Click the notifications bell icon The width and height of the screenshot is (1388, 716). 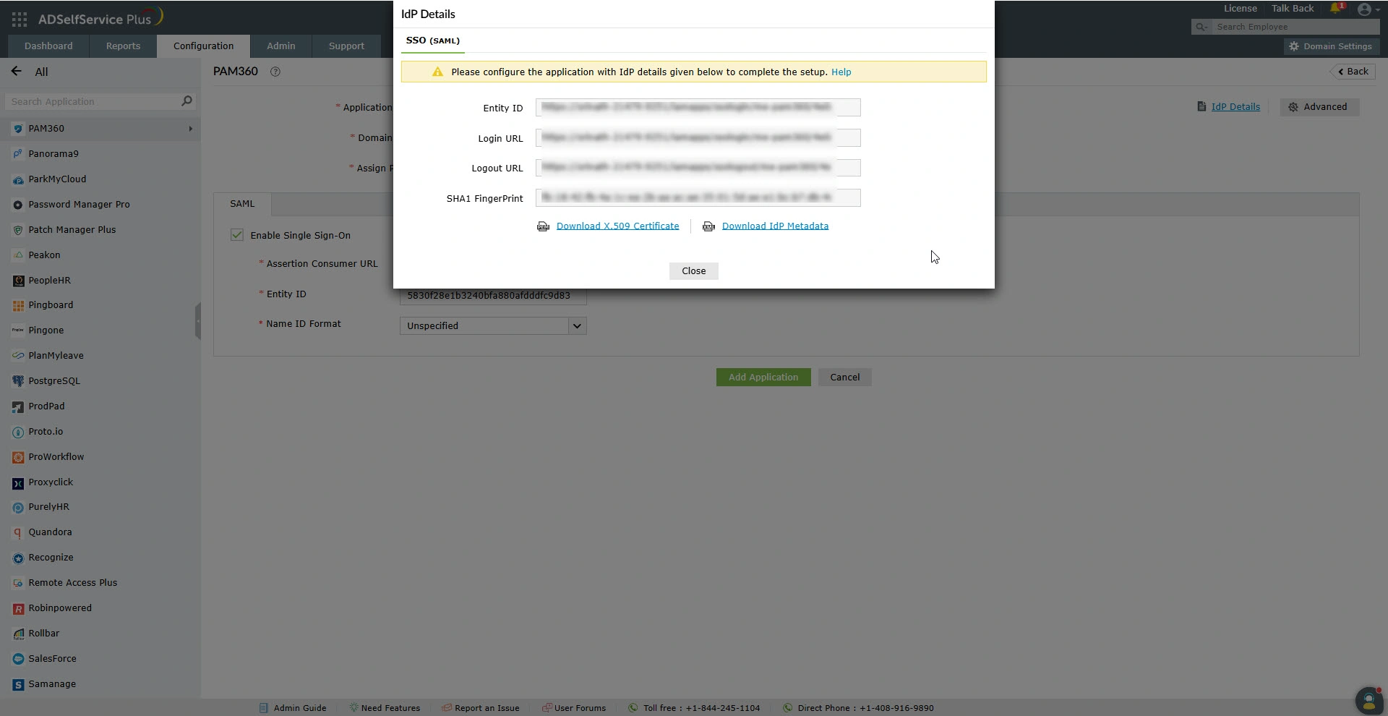click(x=1335, y=9)
